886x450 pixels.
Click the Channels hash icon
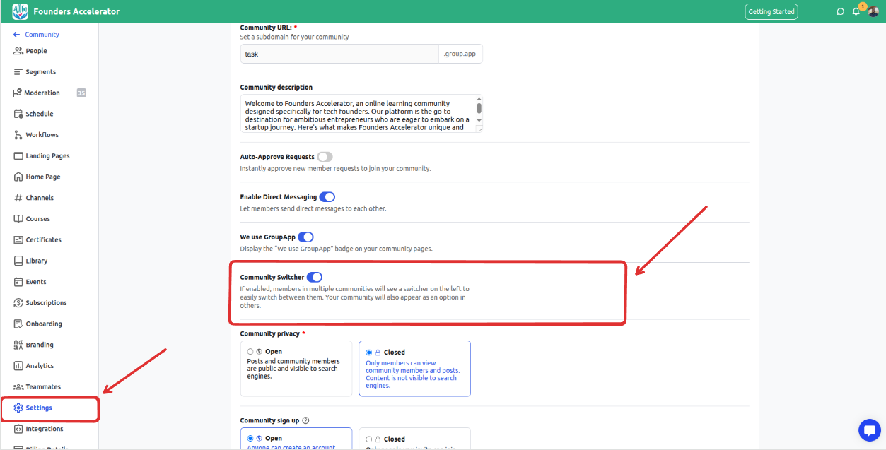(18, 198)
